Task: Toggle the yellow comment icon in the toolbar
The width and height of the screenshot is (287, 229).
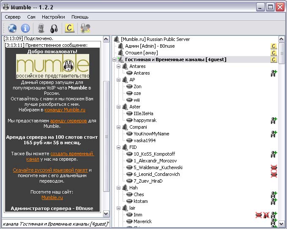Action: tap(69, 28)
